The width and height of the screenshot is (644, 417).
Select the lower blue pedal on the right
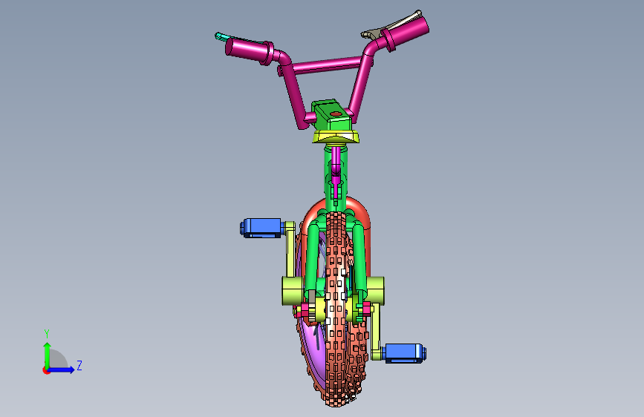[404, 353]
